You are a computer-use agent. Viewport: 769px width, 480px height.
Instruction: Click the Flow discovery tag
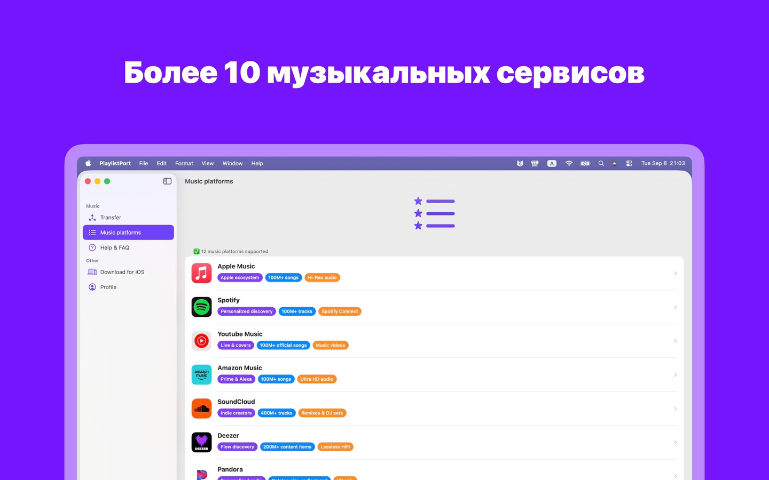click(x=238, y=447)
